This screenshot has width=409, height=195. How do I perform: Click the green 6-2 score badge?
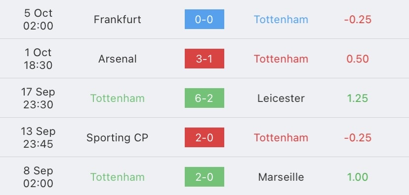pos(204,98)
